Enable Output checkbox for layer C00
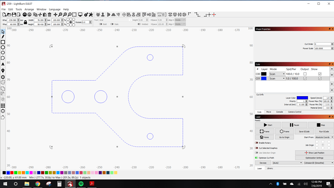334x188 pixels. tap(305, 74)
